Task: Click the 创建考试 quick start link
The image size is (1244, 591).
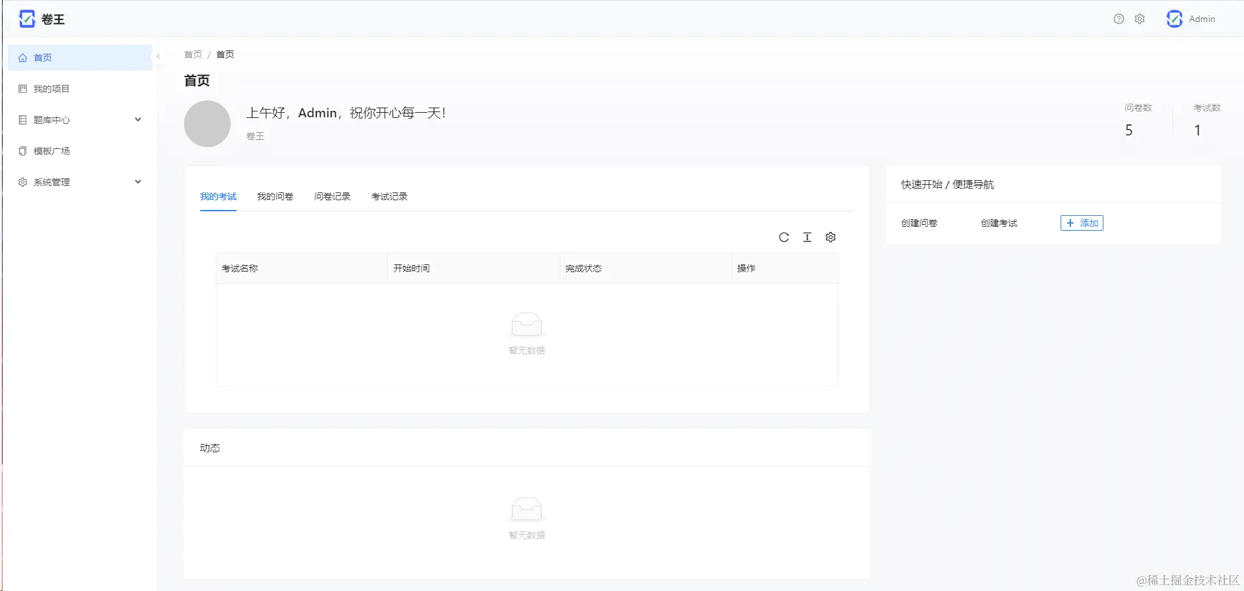Action: pyautogui.click(x=998, y=223)
